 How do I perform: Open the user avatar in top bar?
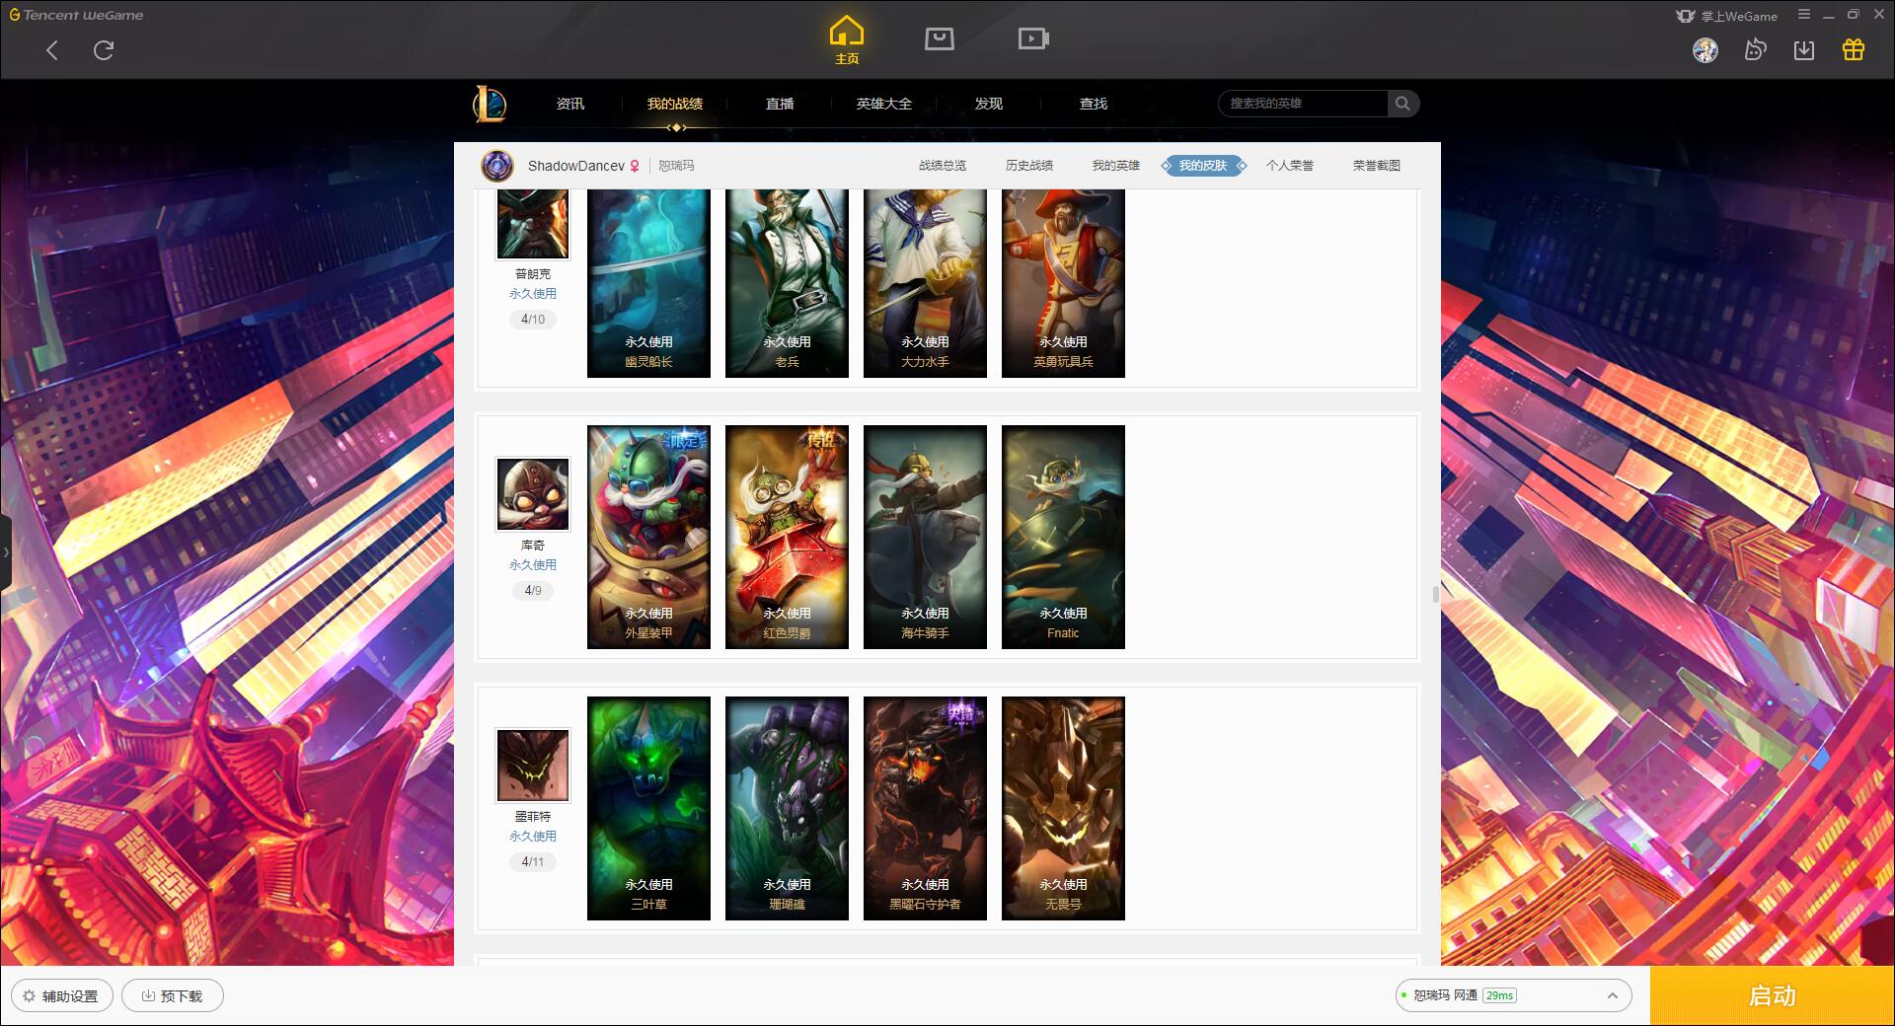(x=1705, y=50)
